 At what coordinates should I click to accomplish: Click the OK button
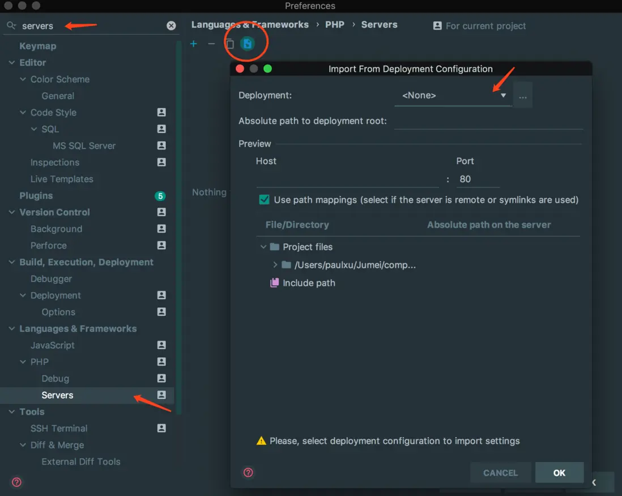pyautogui.click(x=559, y=473)
